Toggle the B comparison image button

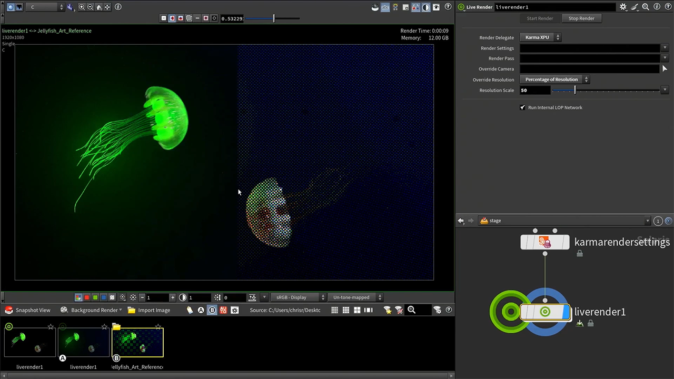pos(212,310)
